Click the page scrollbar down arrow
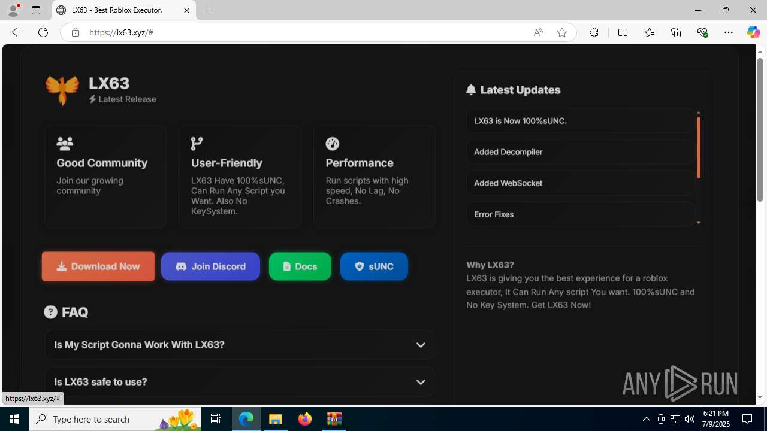The height and width of the screenshot is (431, 767). 760,397
